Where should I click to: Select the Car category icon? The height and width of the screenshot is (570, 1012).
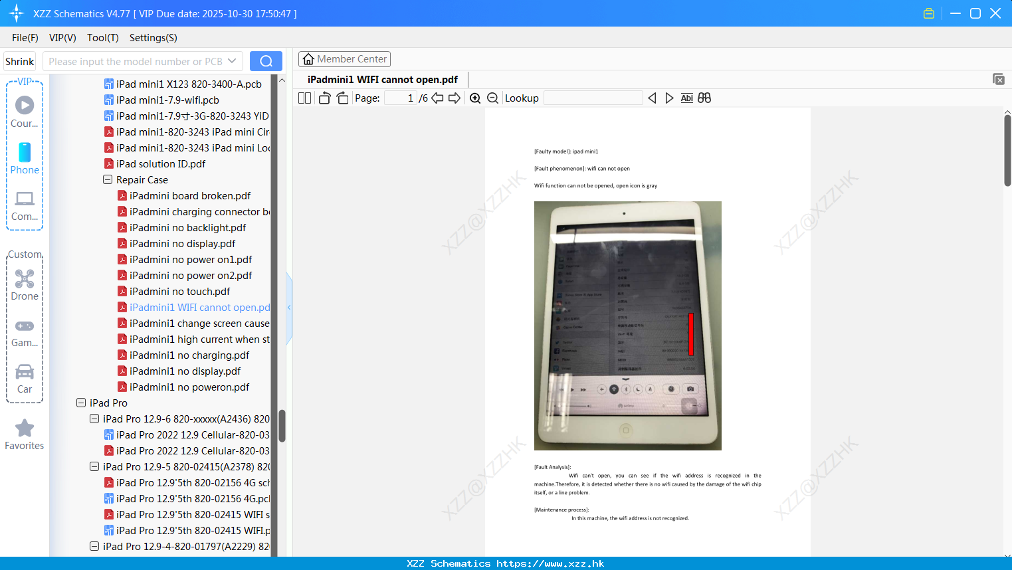(x=25, y=379)
